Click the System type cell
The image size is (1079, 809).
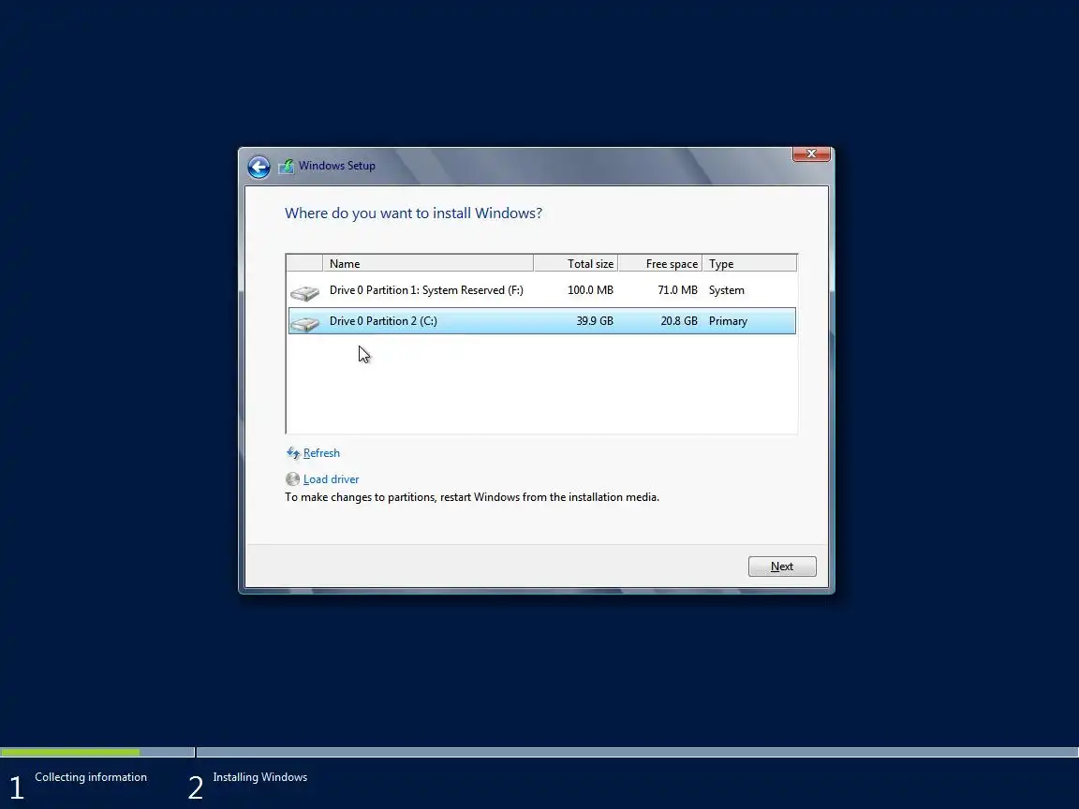[x=727, y=290]
